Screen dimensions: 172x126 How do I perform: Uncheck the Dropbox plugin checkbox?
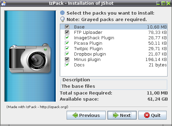tap(67, 54)
